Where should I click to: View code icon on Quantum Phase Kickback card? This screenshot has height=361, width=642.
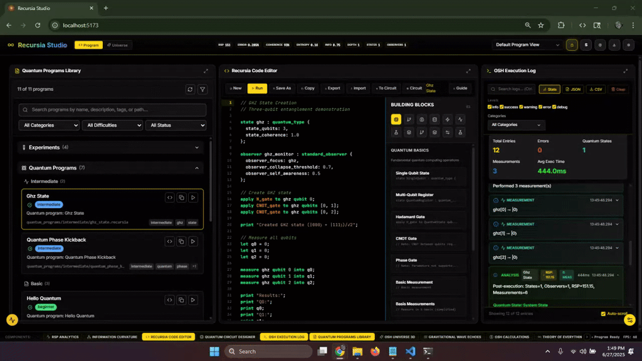[169, 241]
